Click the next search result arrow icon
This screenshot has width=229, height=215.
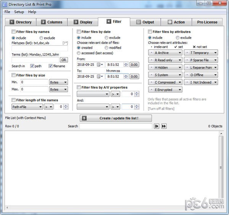156,126
